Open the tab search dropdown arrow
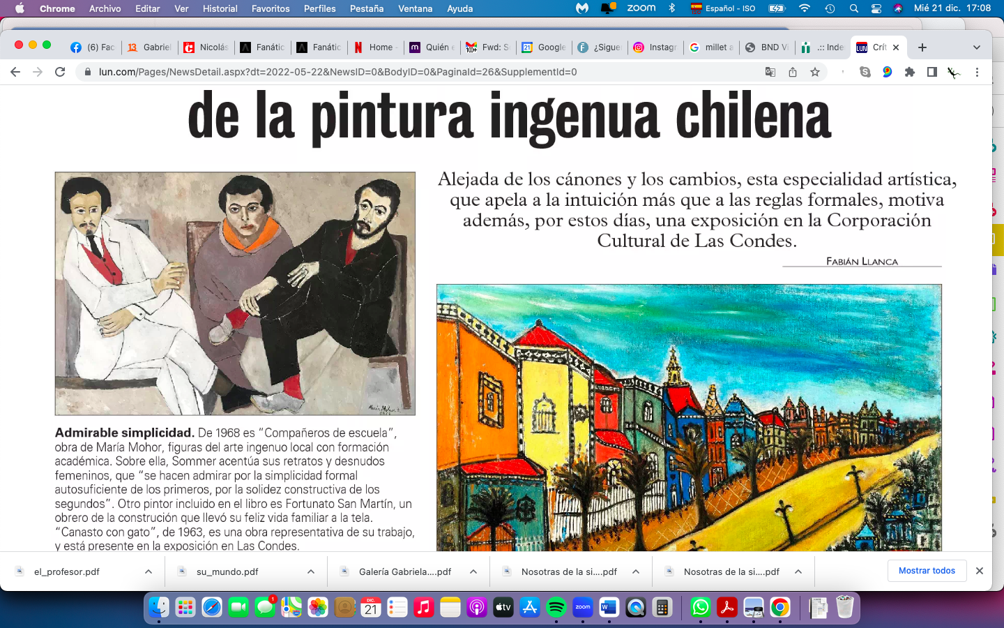 tap(977, 47)
